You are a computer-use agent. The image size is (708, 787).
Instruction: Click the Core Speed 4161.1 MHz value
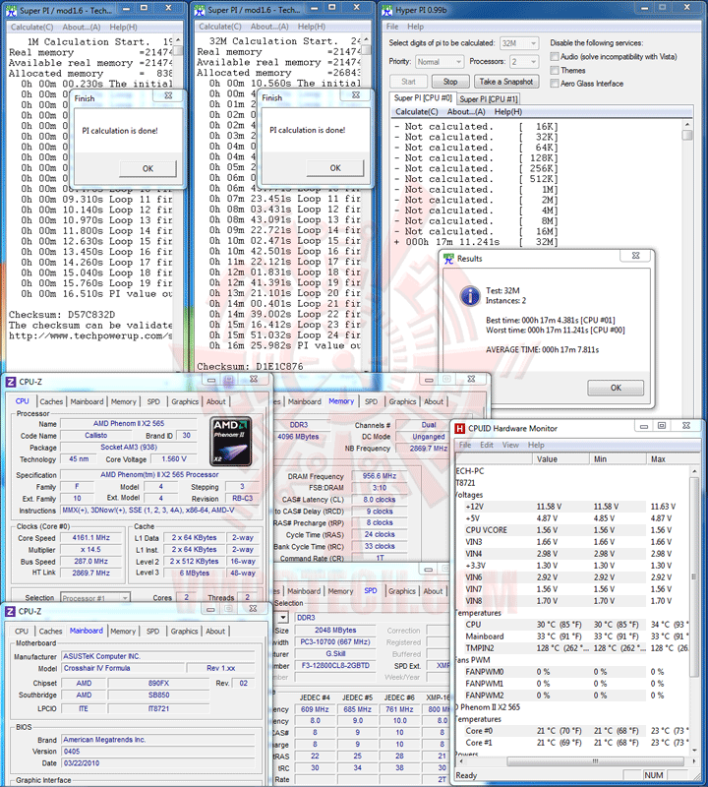tap(90, 537)
